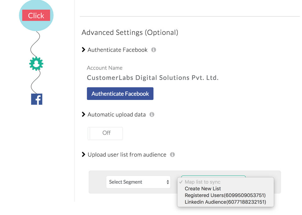Expand Upload user list from audience chevron

[x=83, y=155]
